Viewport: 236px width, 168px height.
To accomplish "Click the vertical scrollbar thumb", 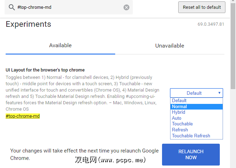I will (233, 46).
